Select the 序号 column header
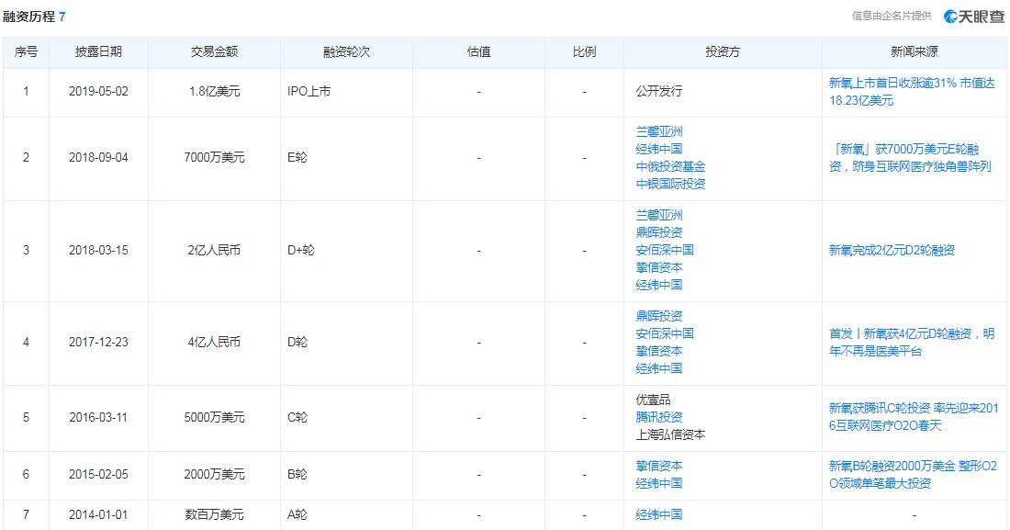Image resolution: width=1010 pixels, height=530 pixels. [x=26, y=51]
